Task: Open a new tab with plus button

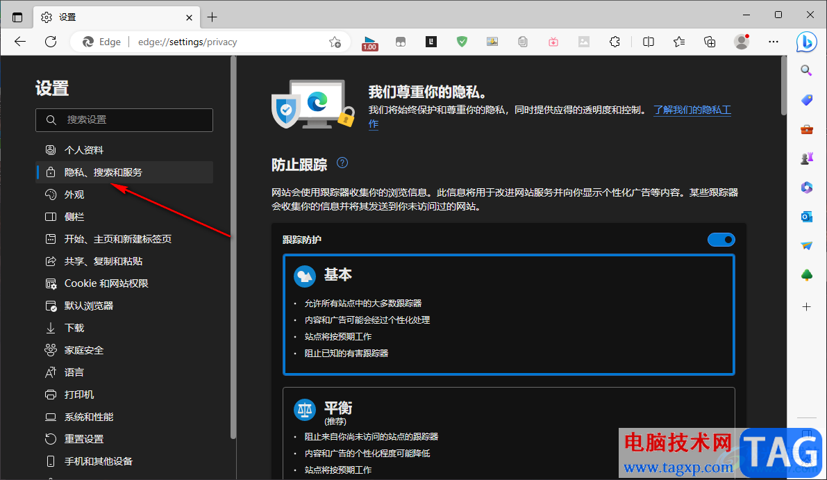Action: [212, 17]
